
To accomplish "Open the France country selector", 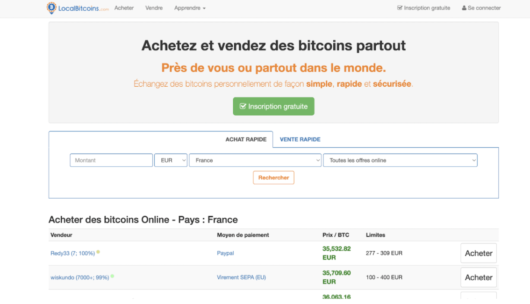I will coord(255,160).
